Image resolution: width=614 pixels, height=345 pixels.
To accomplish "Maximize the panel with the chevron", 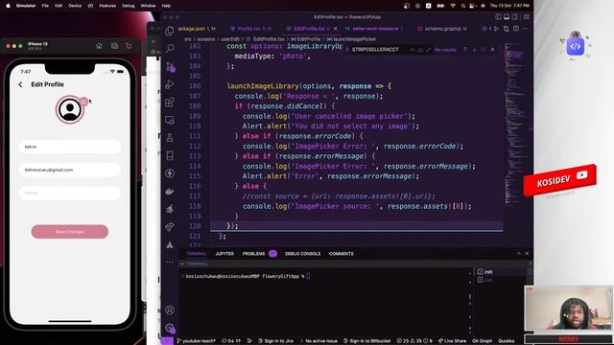I will pyautogui.click(x=518, y=253).
